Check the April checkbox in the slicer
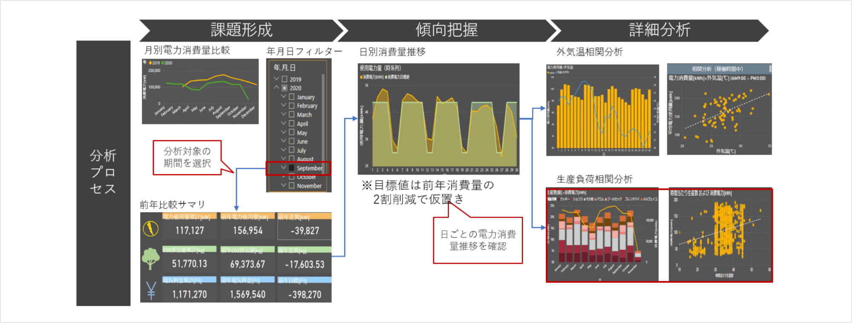The height and width of the screenshot is (323, 852). [291, 123]
